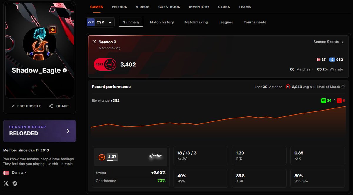Click the Swing +2.60% row

(x=131, y=173)
